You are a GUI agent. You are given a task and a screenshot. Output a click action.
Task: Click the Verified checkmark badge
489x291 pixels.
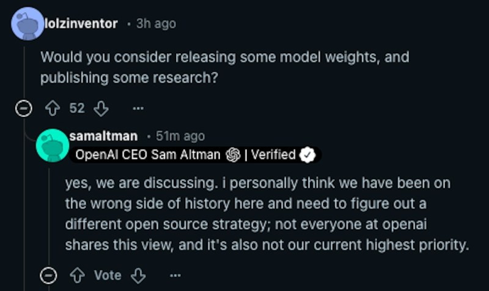tap(309, 155)
